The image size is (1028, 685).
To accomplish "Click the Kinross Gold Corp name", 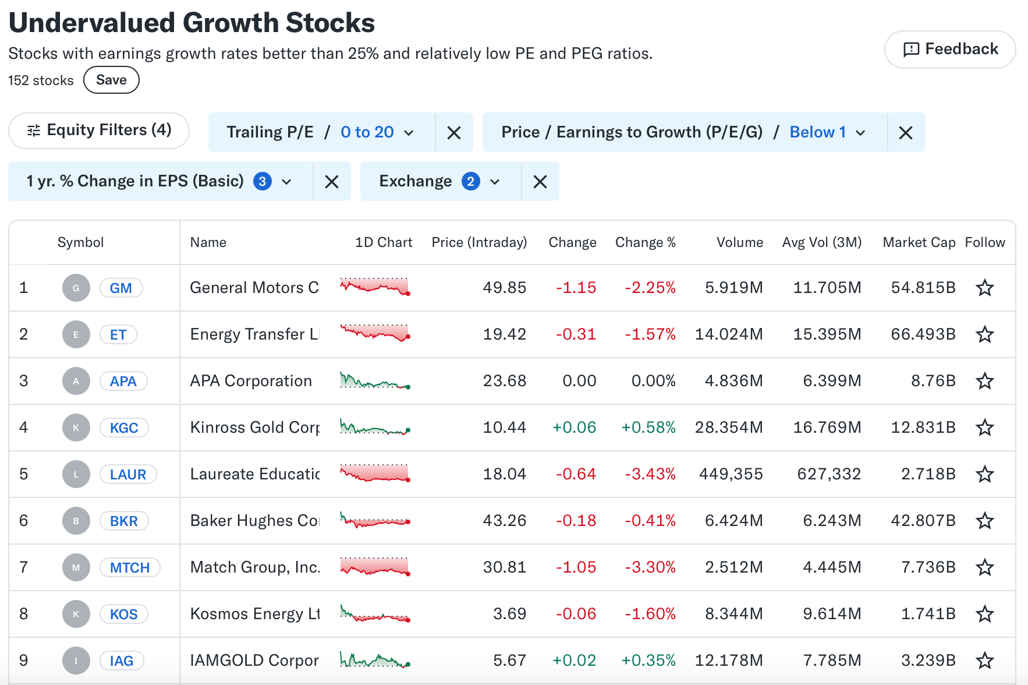I will (255, 428).
